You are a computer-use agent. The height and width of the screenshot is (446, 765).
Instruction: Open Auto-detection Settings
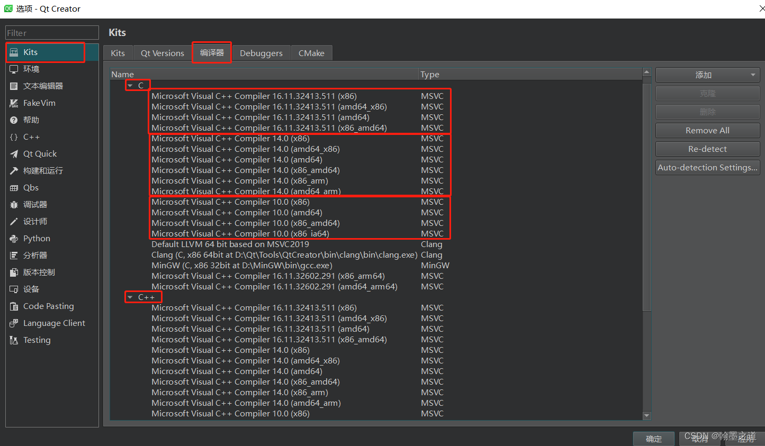pos(707,167)
